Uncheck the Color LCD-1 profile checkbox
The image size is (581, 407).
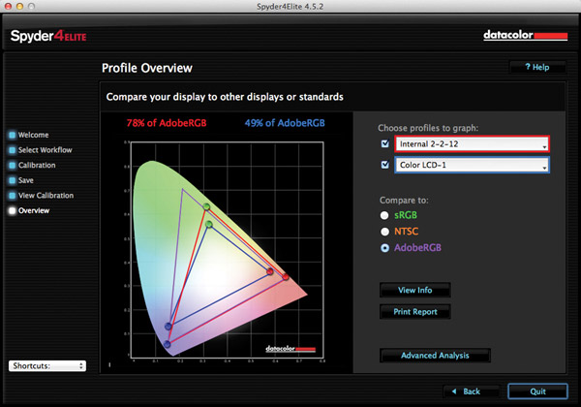pyautogui.click(x=385, y=165)
